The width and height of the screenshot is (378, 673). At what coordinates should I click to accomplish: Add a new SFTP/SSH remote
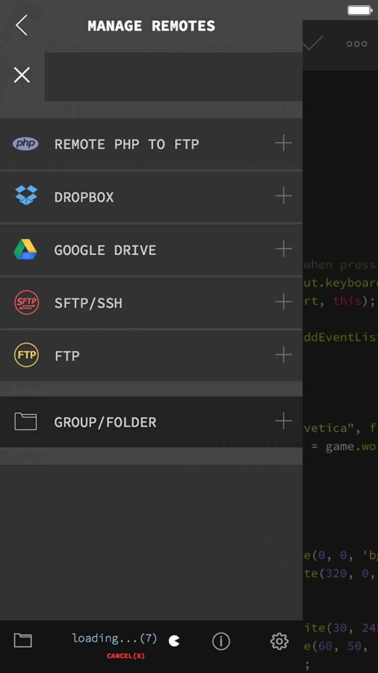(x=283, y=302)
